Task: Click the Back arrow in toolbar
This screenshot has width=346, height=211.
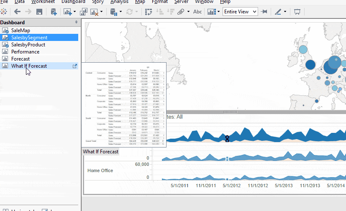Action: pos(17,12)
